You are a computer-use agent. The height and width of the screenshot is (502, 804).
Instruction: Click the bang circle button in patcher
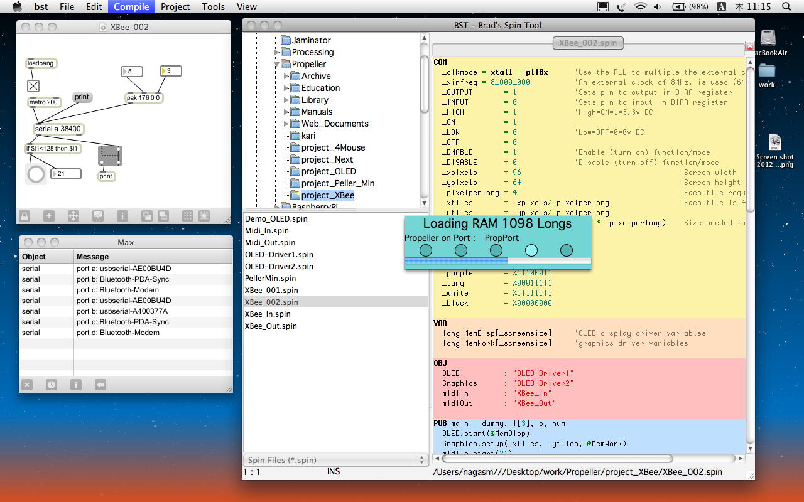36,174
